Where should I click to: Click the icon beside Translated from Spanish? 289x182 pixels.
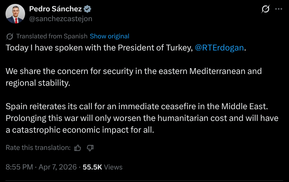click(x=10, y=36)
